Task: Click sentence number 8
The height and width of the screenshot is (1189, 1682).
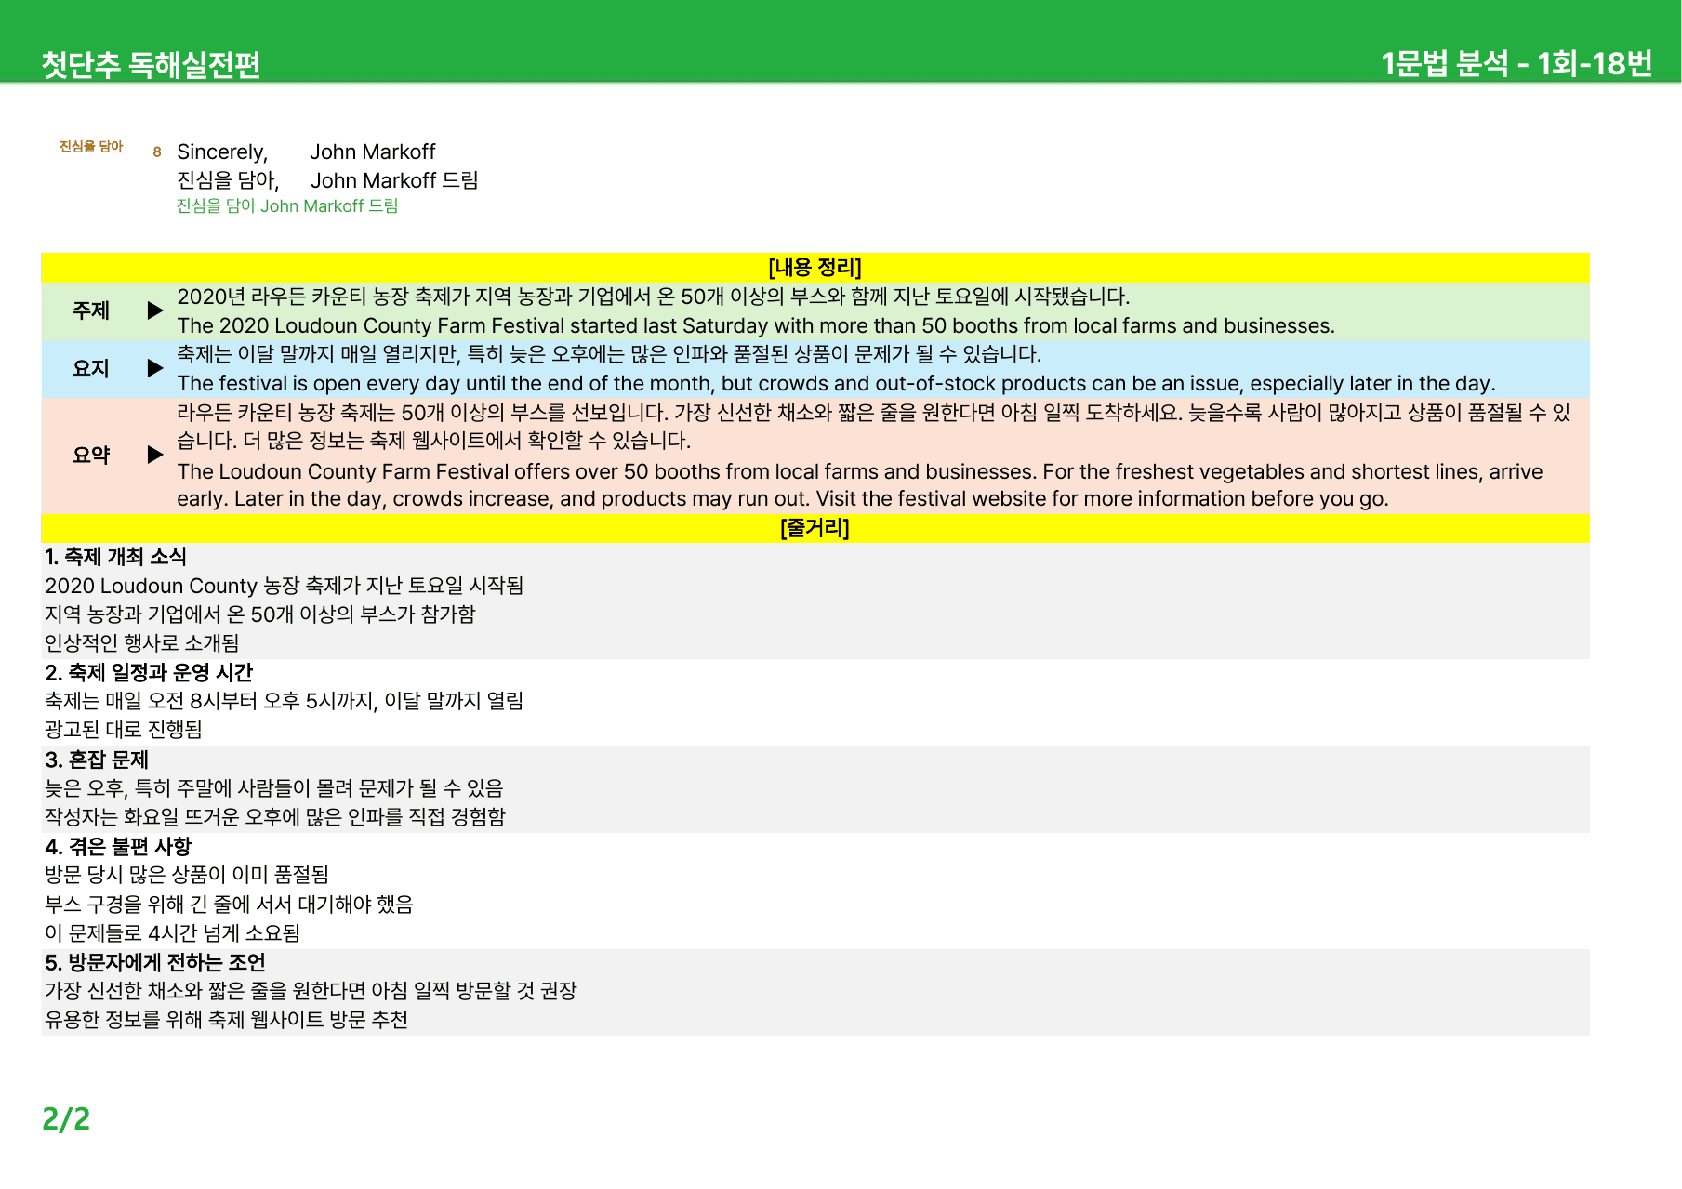Action: 157,152
